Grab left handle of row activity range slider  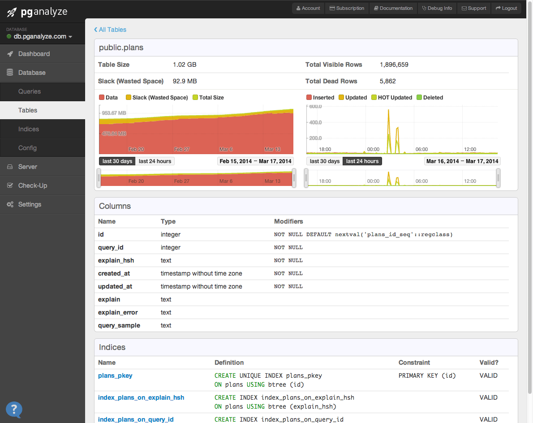(306, 178)
